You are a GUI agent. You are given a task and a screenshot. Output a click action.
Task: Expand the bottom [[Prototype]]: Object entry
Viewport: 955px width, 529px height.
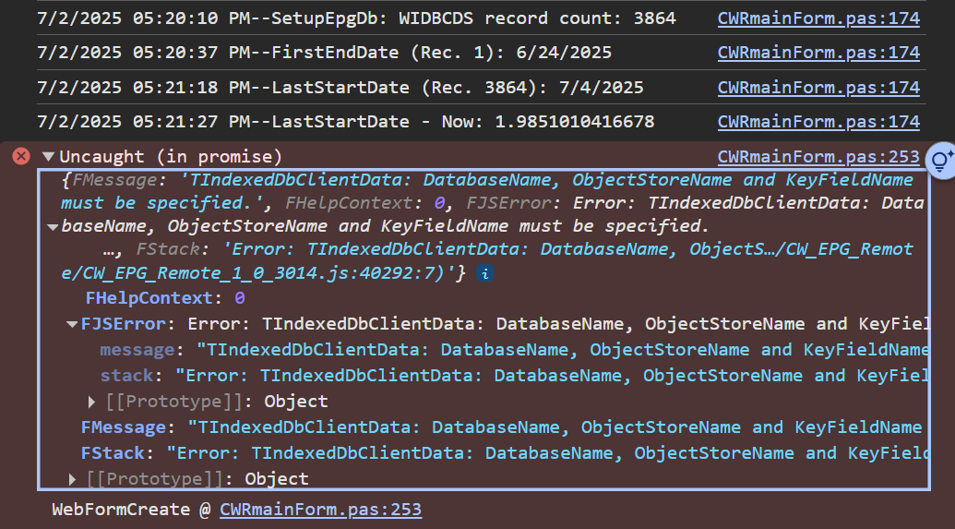point(72,479)
